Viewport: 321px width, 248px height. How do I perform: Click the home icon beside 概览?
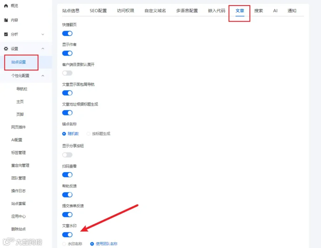(x=6, y=6)
